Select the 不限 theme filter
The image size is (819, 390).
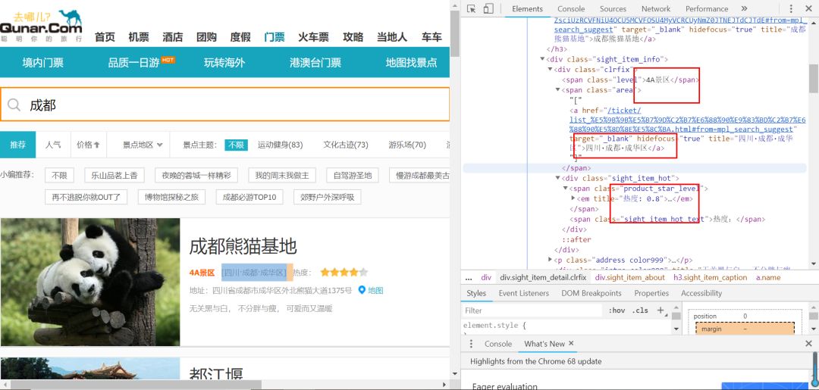[x=236, y=145]
